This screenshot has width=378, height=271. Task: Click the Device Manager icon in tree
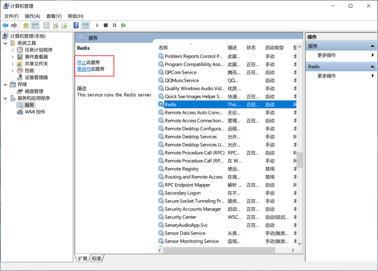(x=20, y=78)
